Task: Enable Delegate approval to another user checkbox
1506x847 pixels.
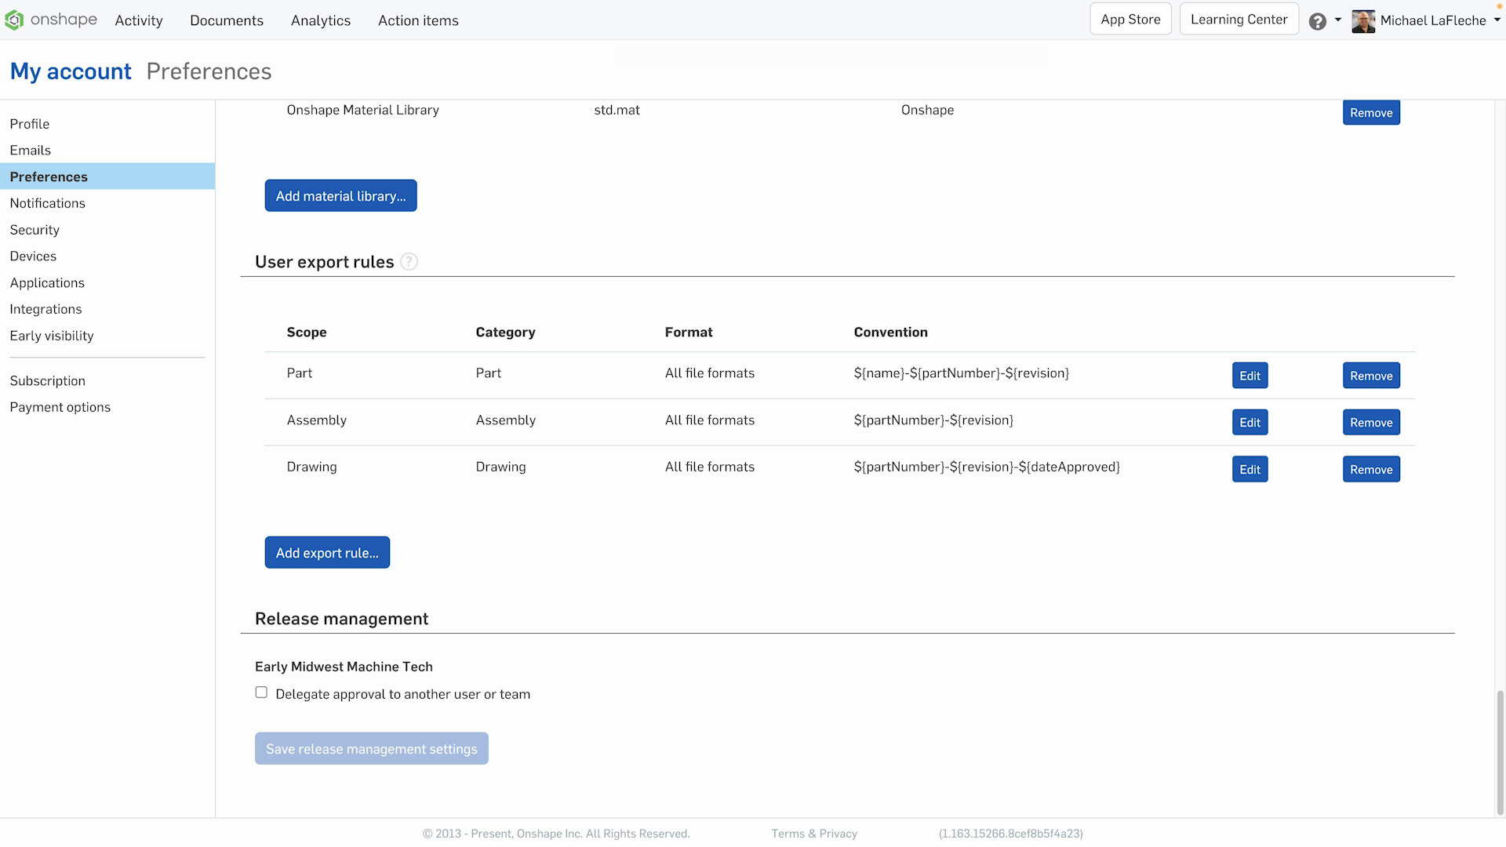Action: tap(261, 693)
